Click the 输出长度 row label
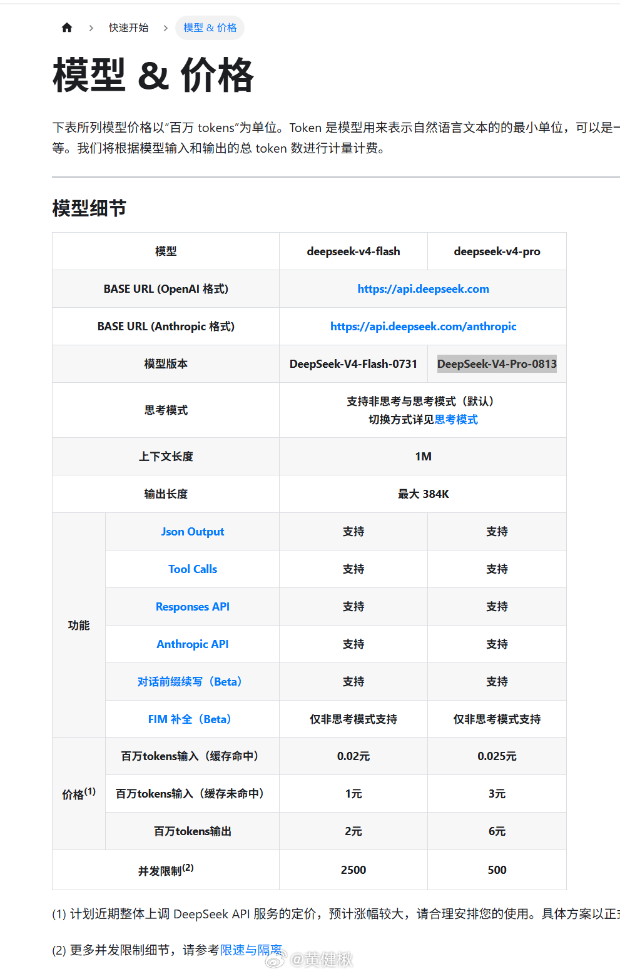 (166, 494)
